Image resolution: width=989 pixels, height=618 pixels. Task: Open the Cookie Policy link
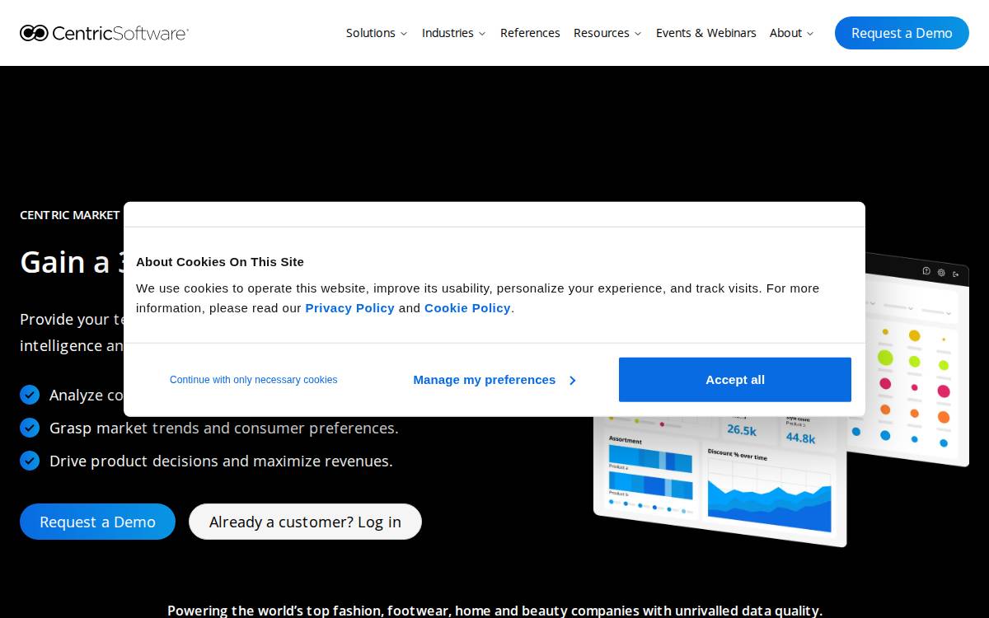point(467,308)
